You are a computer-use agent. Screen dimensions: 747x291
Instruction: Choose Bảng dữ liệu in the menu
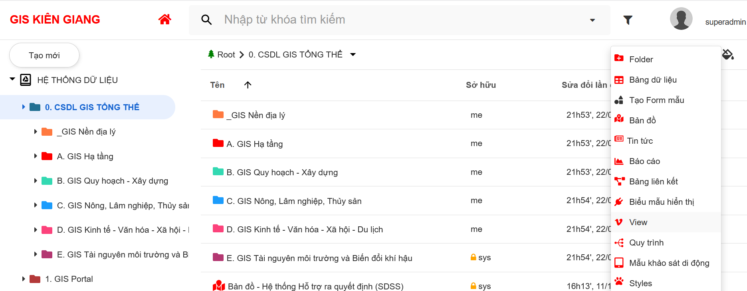point(652,80)
